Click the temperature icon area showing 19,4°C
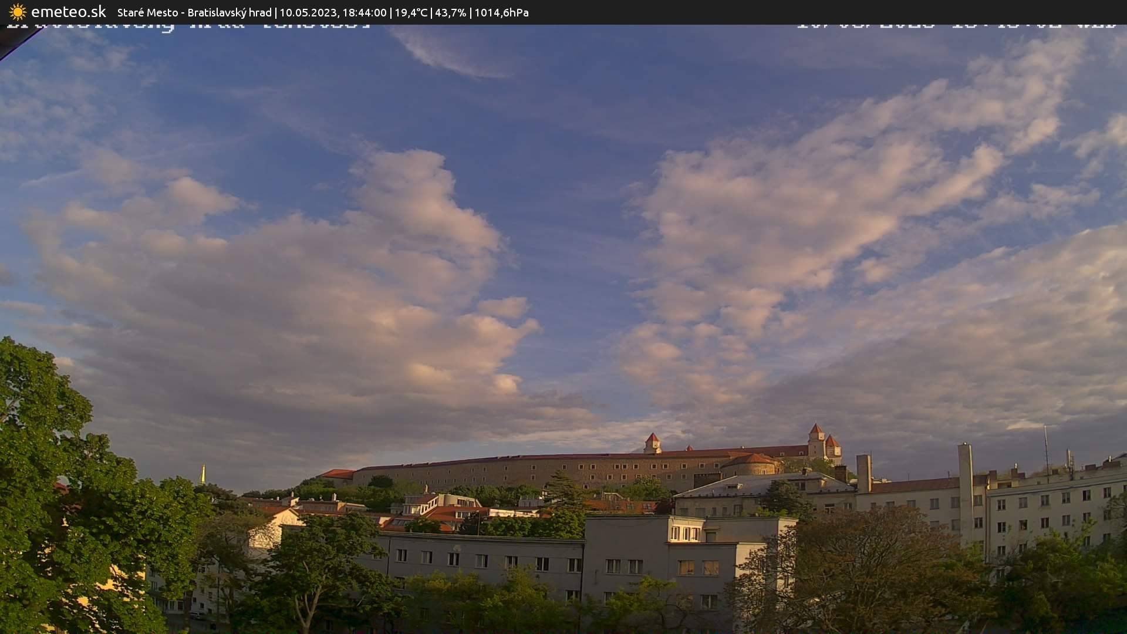This screenshot has height=634, width=1127. tap(411, 12)
